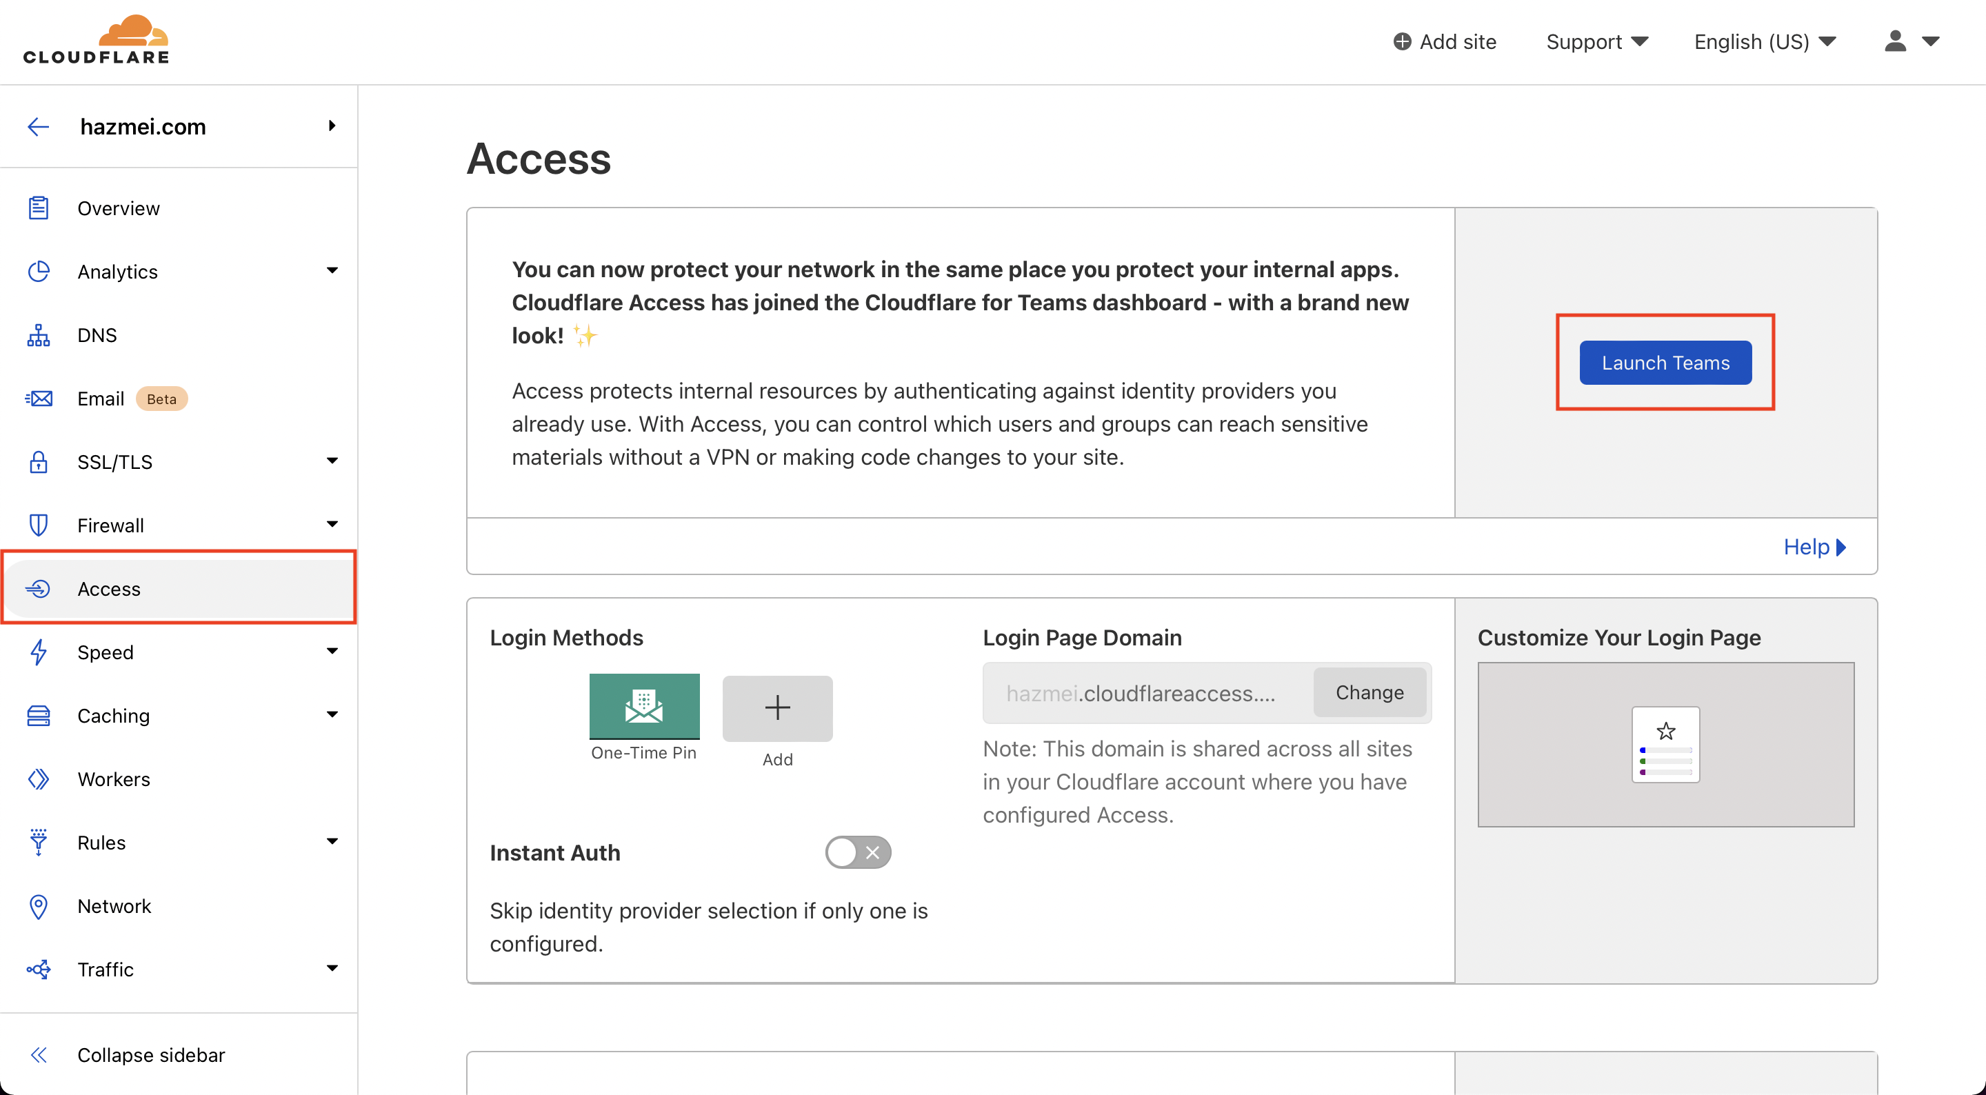Click the Cloudflare logo
The width and height of the screenshot is (1986, 1095).
(x=97, y=40)
